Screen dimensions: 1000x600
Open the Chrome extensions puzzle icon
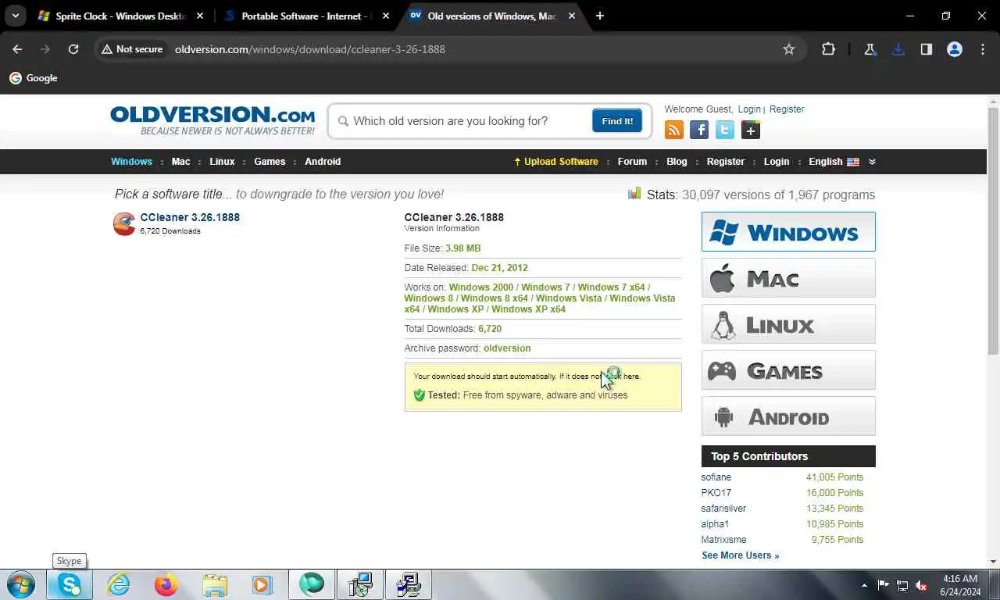828,49
